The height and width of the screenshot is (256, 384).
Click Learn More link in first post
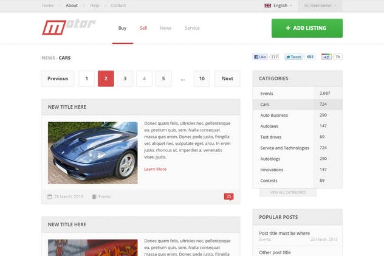(x=156, y=169)
